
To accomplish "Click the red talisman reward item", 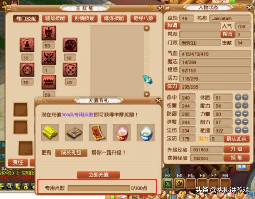I will click(98, 133).
